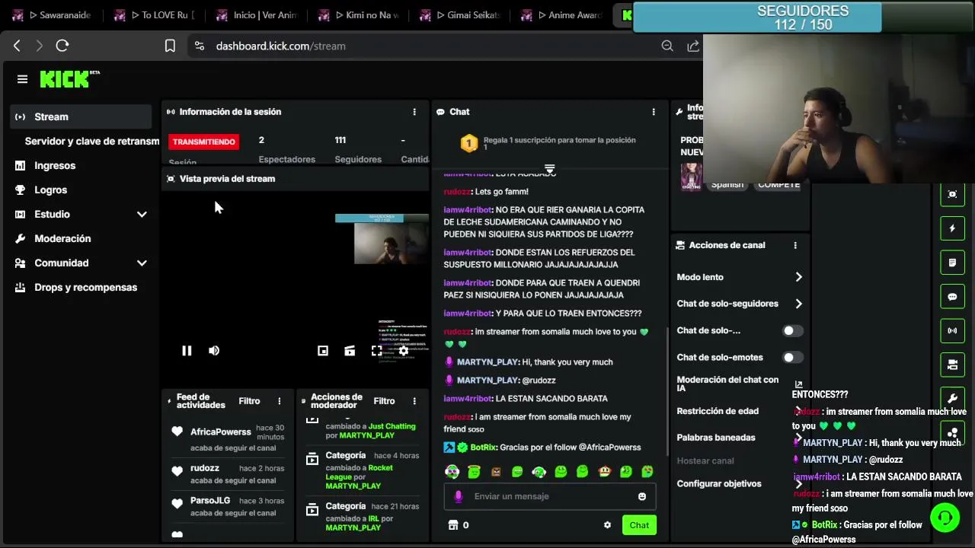Open Feed de actividades options menu

[280, 401]
